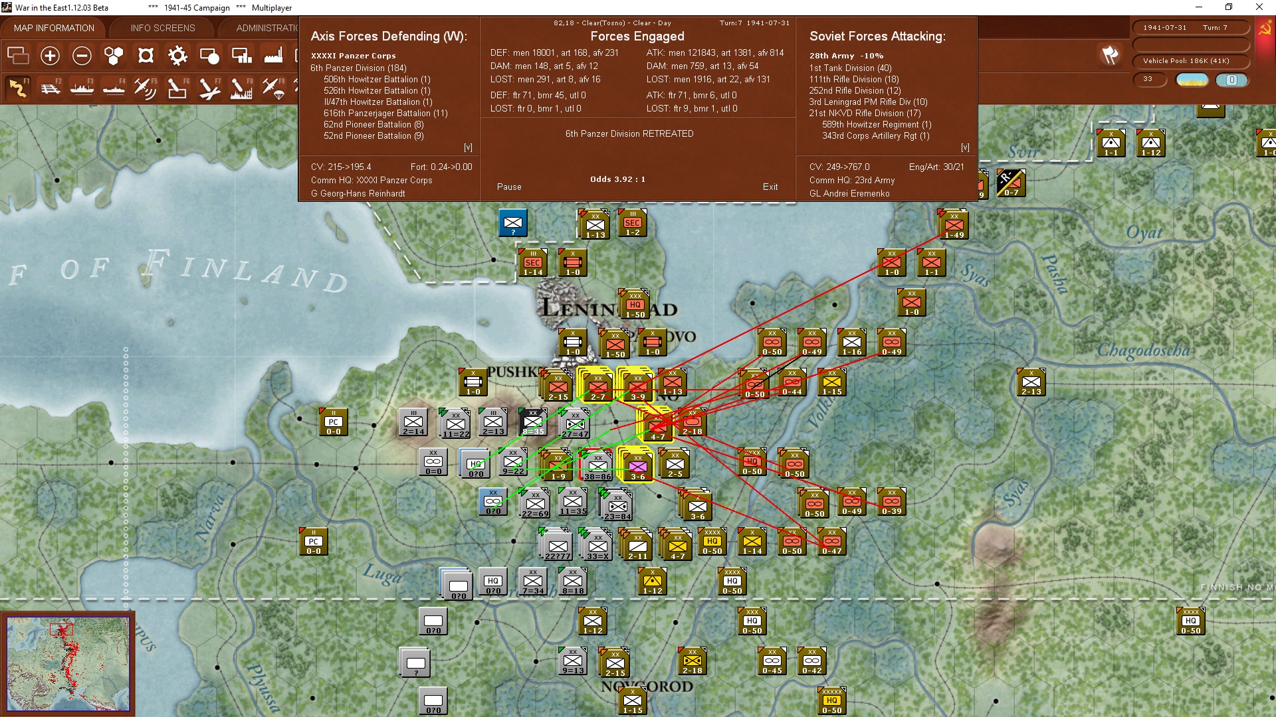Select F9 air transport mode icon

[x=273, y=88]
